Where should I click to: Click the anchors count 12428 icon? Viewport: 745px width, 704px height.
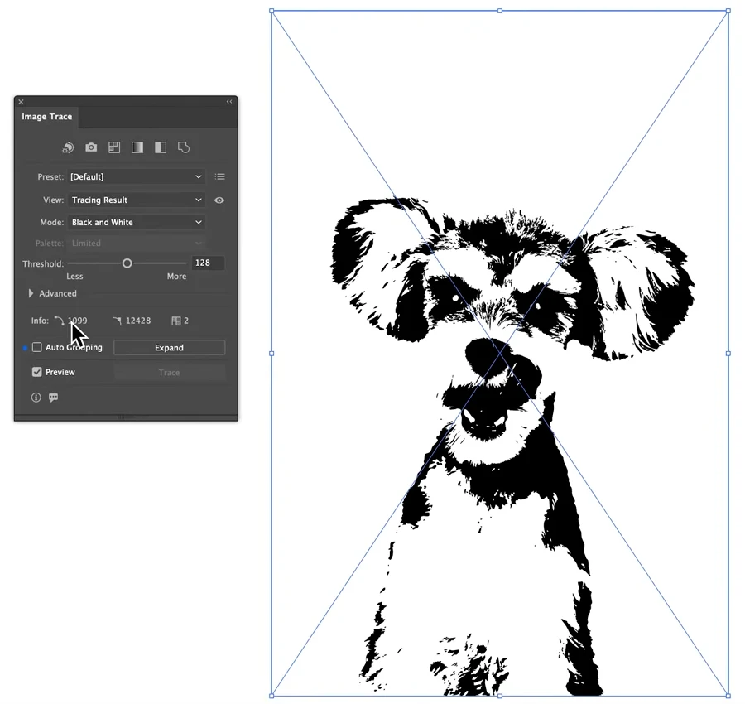[x=118, y=321]
